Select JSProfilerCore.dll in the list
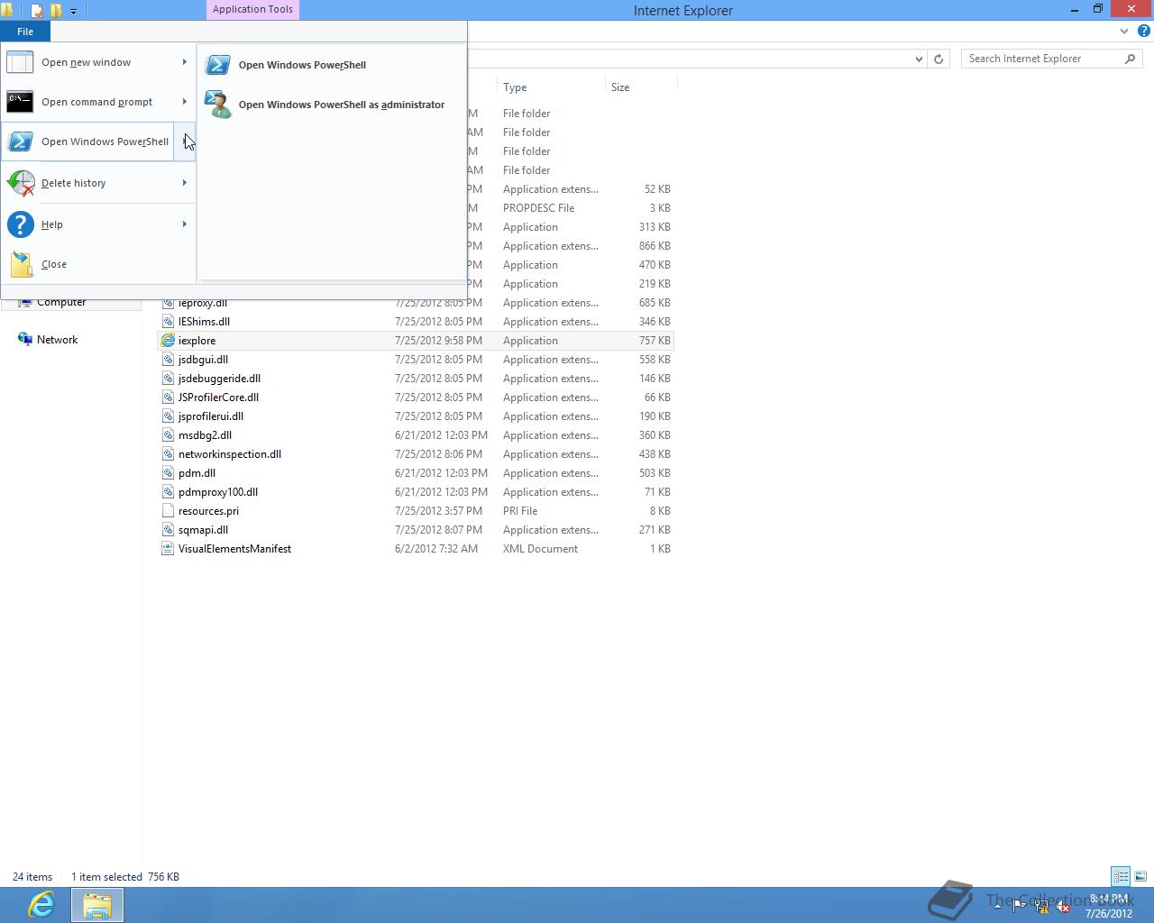The height and width of the screenshot is (923, 1154). pyautogui.click(x=218, y=398)
